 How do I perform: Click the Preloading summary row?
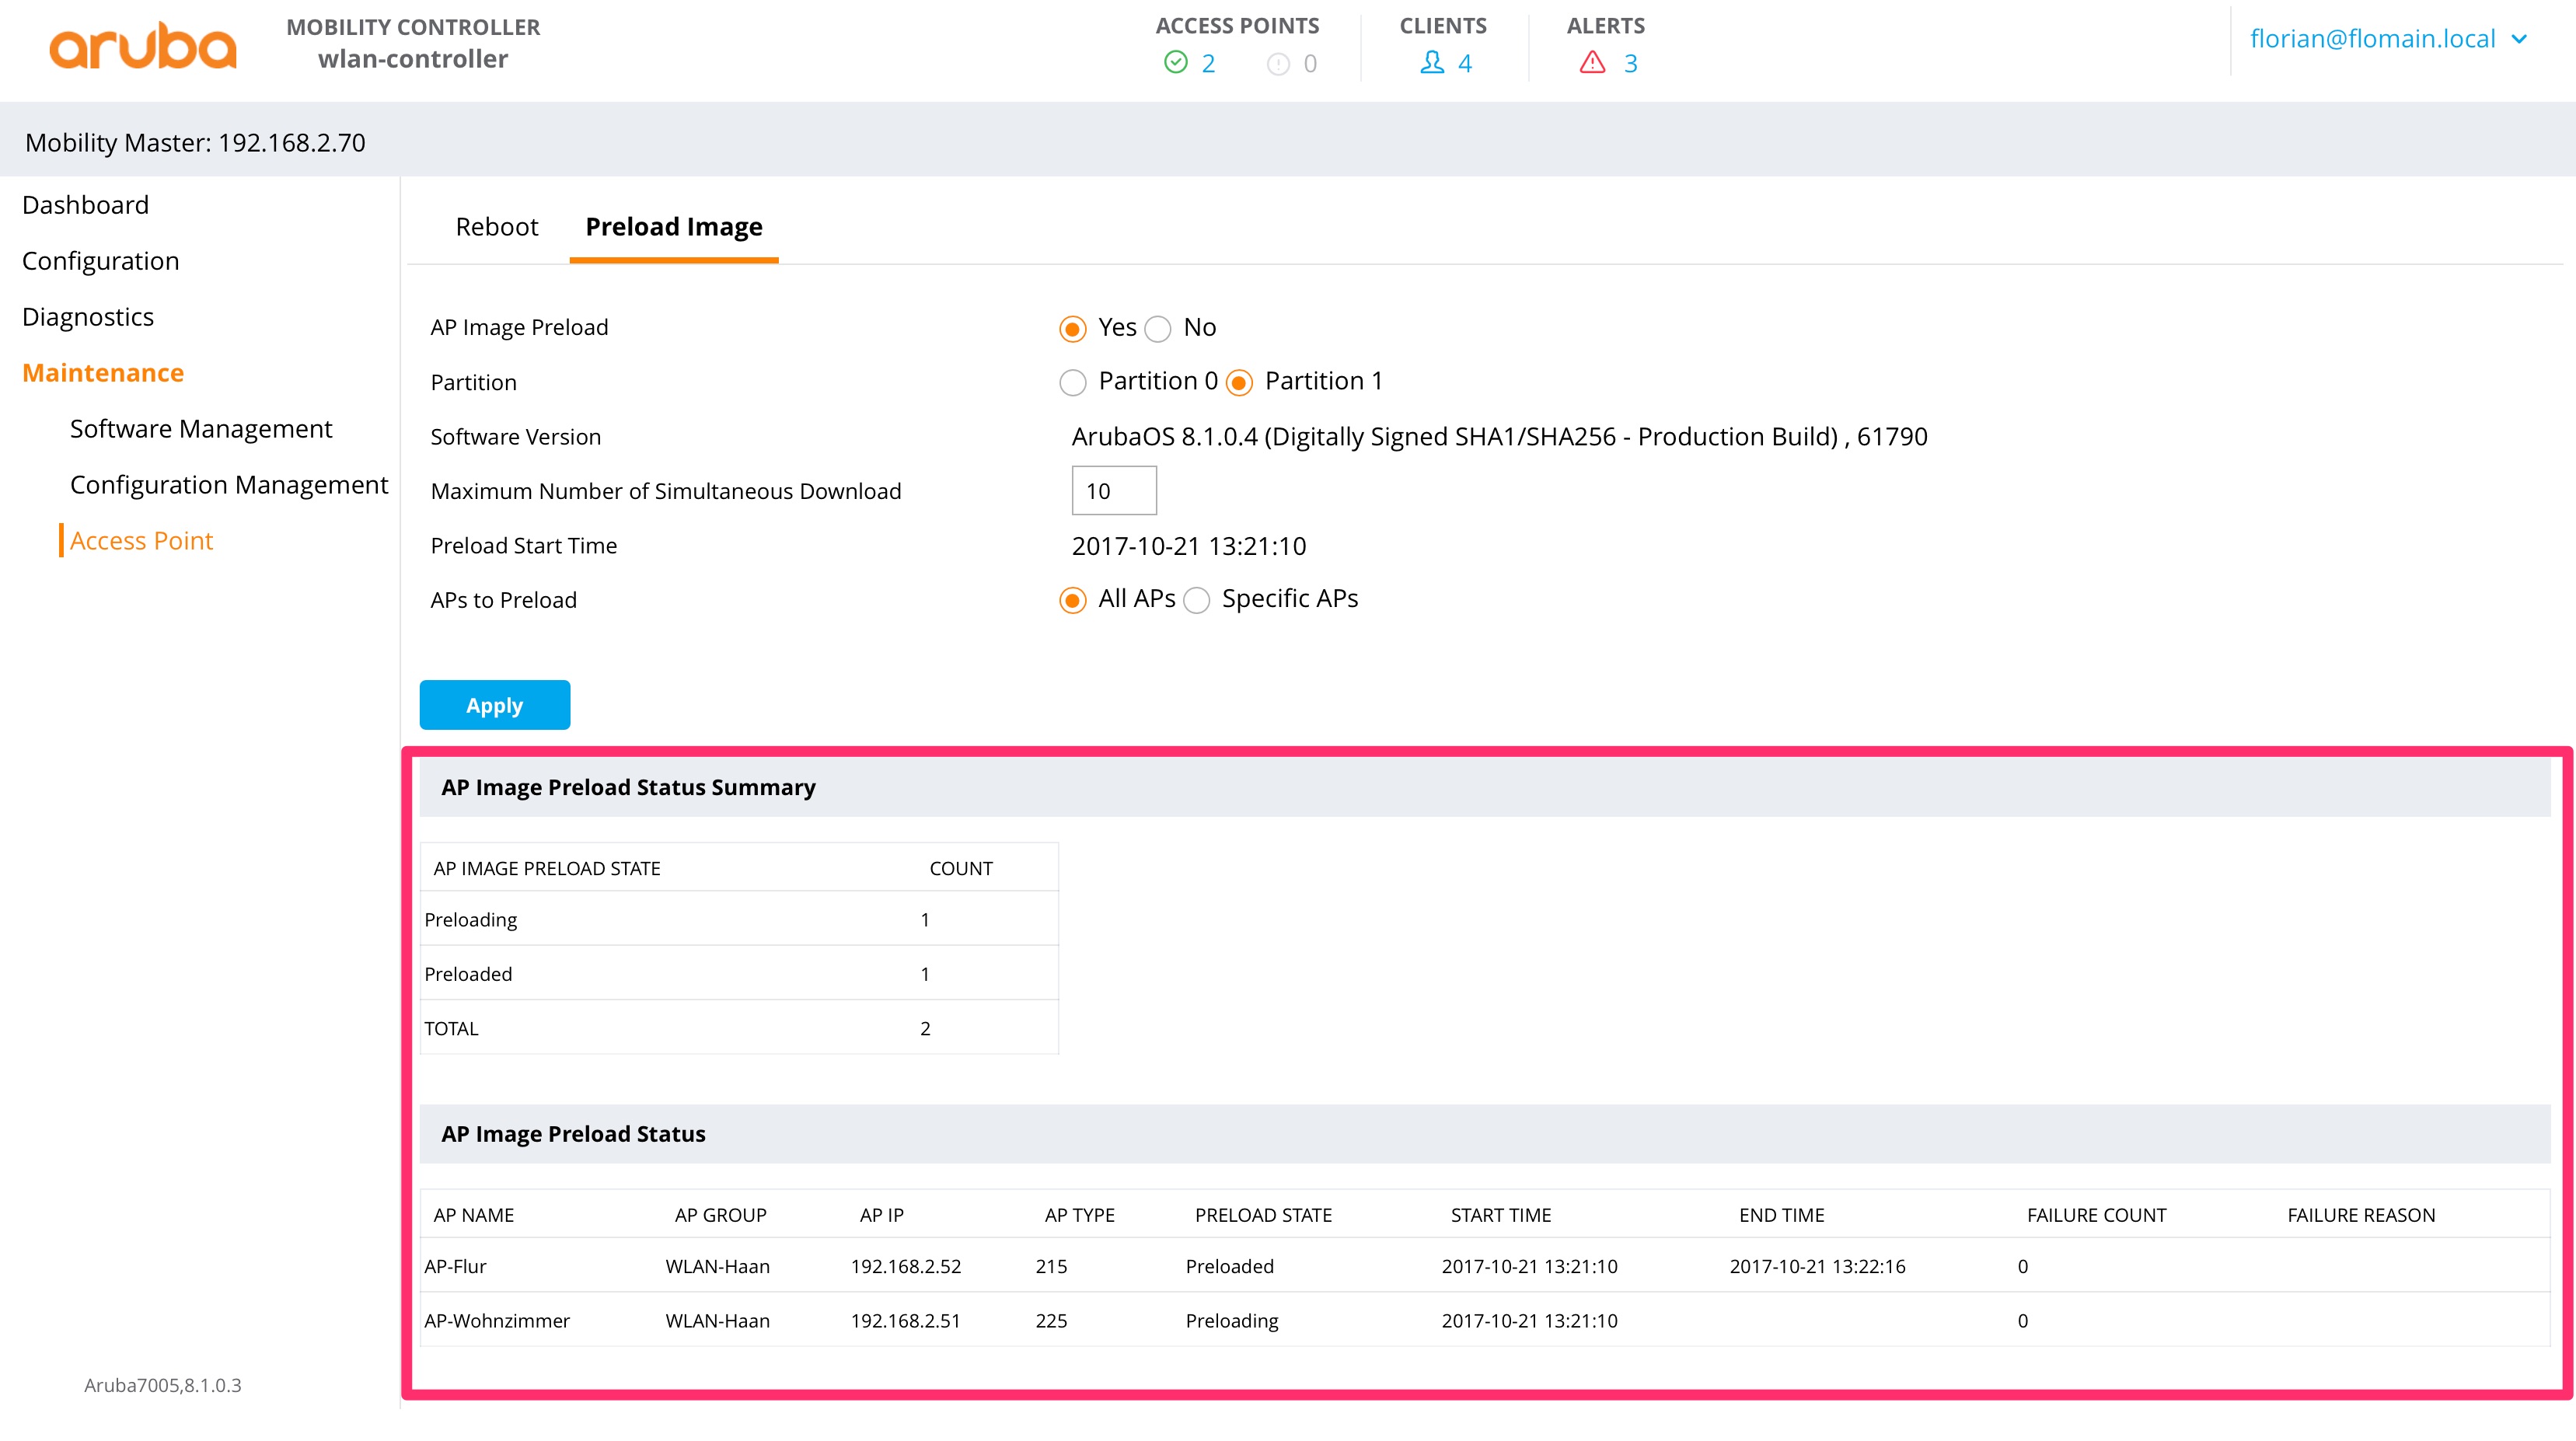[739, 919]
